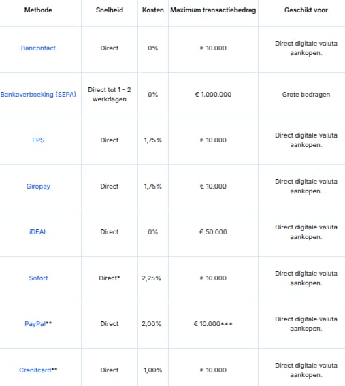Click the 2,25% Sofort cost cell
Image resolution: width=345 pixels, height=386 pixels.
[151, 278]
